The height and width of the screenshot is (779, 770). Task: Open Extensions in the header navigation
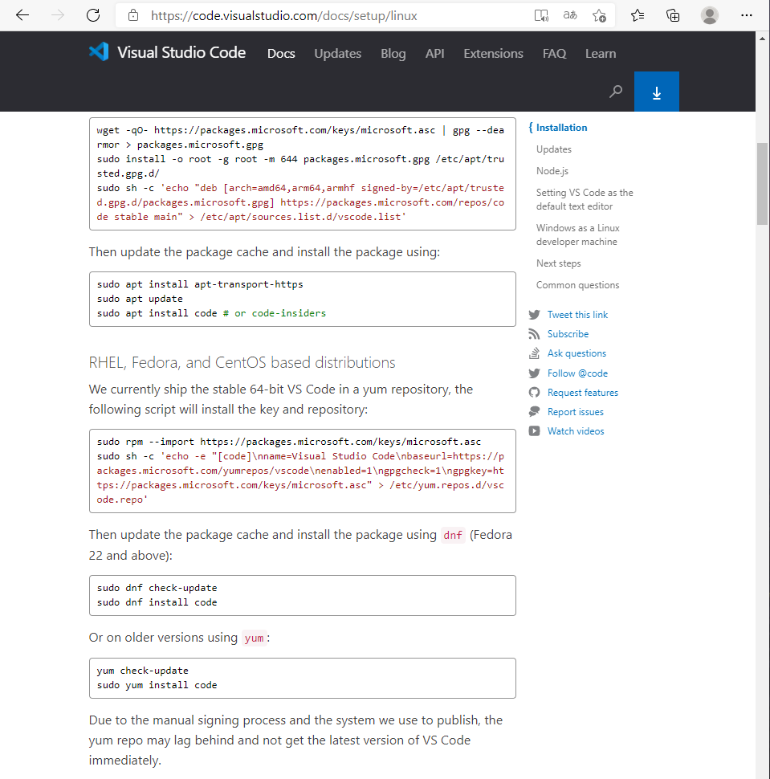click(493, 53)
